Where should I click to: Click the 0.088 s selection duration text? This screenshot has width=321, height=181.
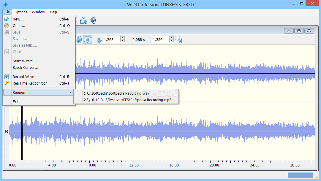point(139,40)
